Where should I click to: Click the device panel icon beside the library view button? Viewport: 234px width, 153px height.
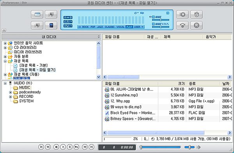pyautogui.click(x=51, y=14)
